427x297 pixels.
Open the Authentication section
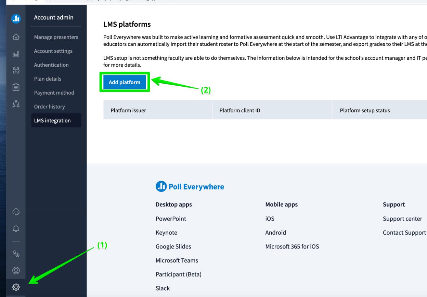pos(51,65)
